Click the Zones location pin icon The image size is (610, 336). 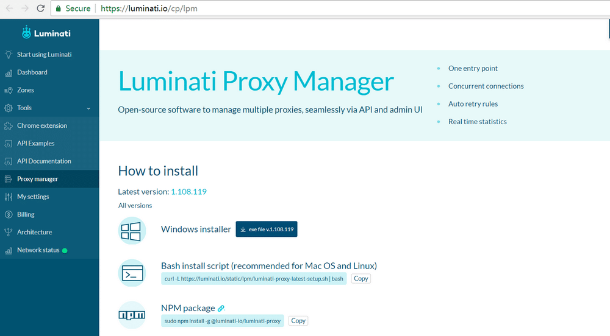coord(9,91)
